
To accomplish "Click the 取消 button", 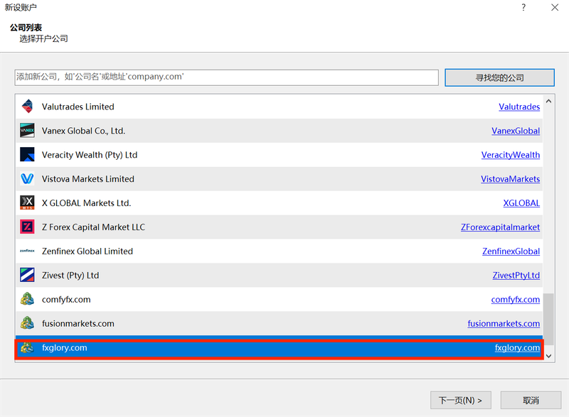I will click(531, 400).
